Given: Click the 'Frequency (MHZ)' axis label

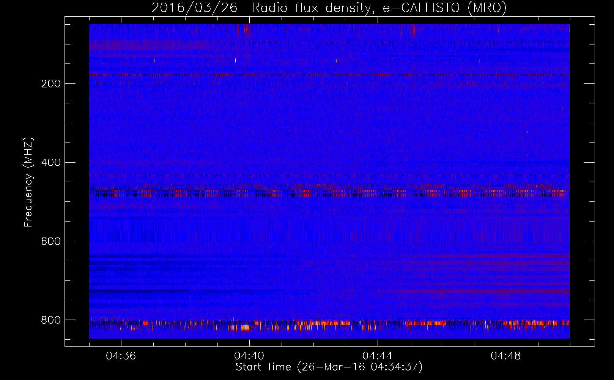Looking at the screenshot, I should 28,182.
